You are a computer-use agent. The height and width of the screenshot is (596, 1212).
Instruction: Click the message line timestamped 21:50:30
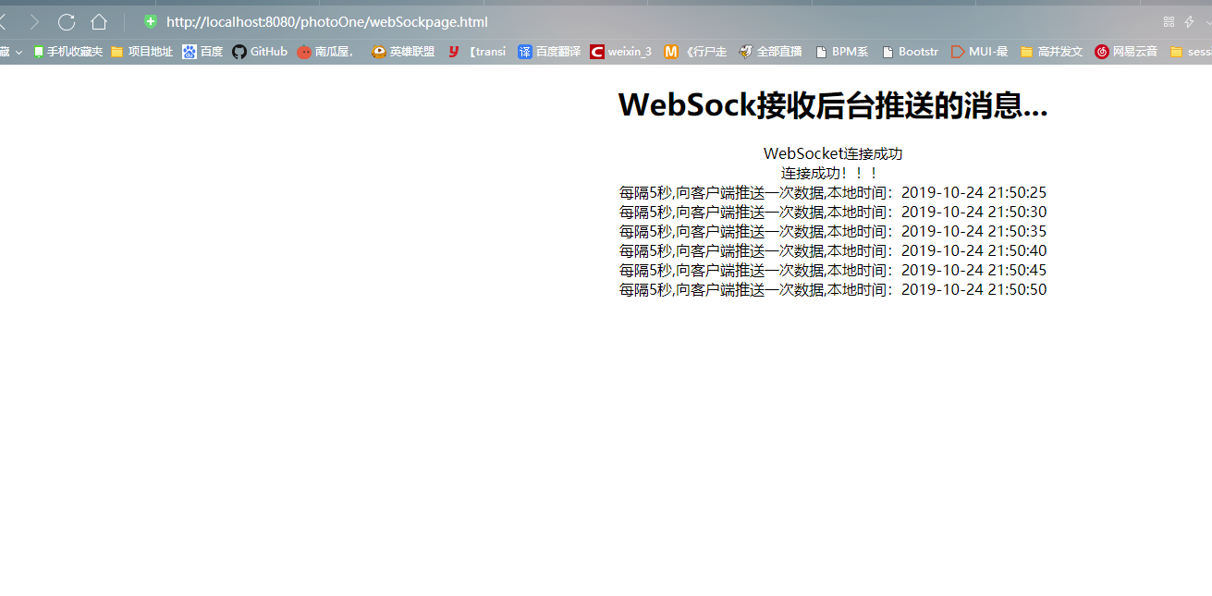click(833, 212)
